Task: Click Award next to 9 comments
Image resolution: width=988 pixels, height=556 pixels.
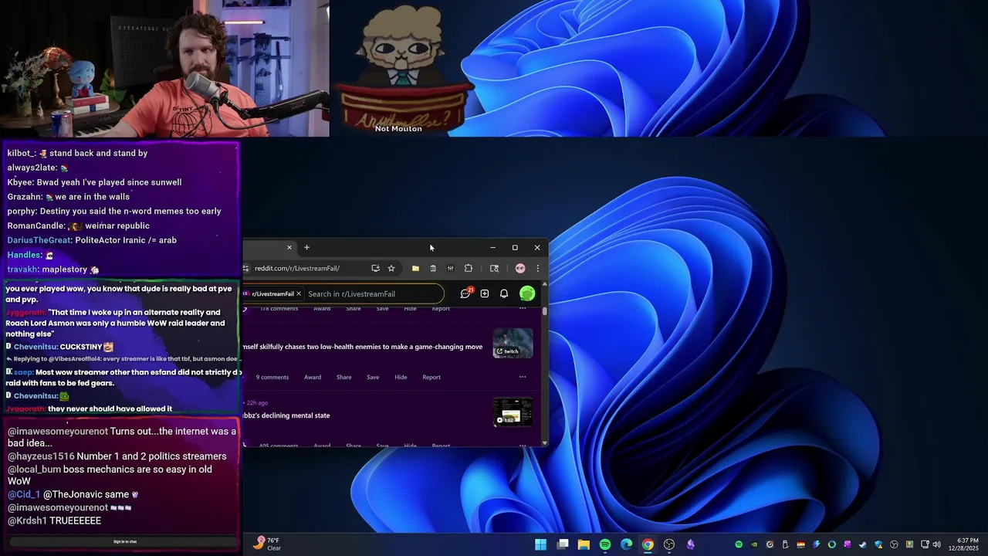Action: click(313, 377)
